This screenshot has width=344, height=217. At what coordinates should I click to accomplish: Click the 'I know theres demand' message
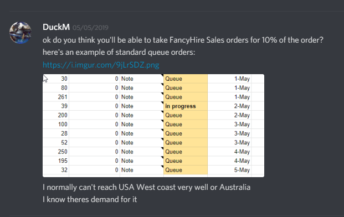coord(90,199)
